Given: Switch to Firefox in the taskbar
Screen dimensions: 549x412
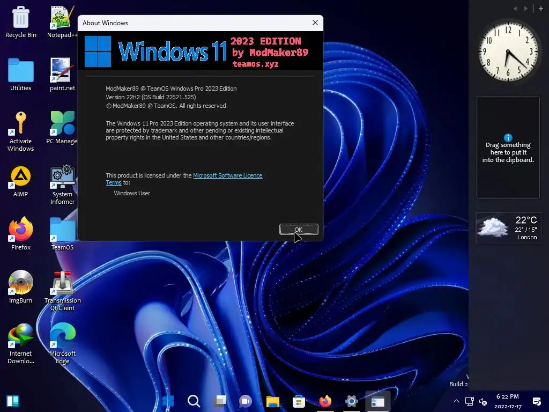Looking at the screenshot, I should 325,401.
